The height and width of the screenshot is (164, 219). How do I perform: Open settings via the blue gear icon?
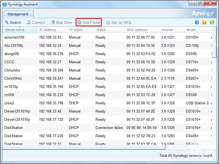pos(197,22)
